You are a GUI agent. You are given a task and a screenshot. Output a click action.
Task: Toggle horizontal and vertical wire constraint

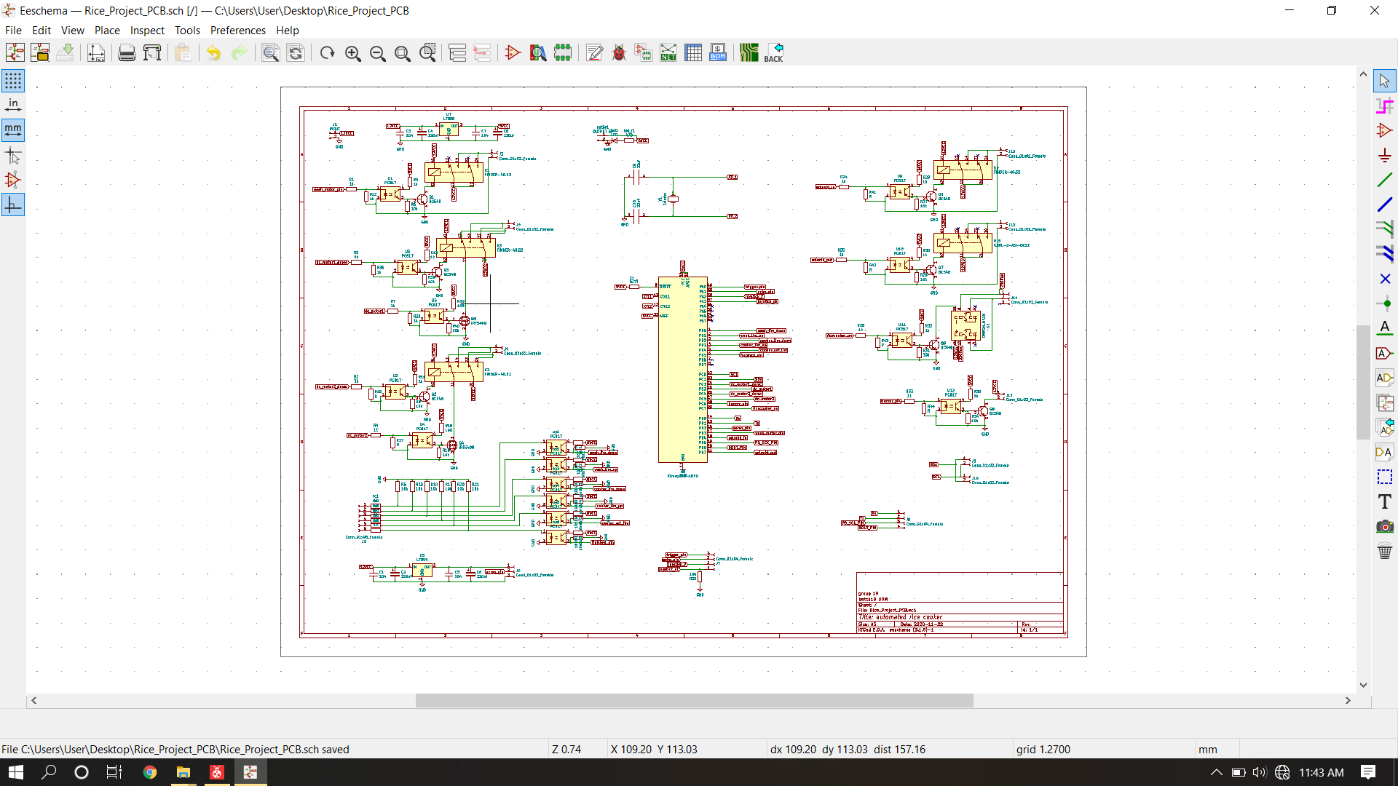point(13,205)
